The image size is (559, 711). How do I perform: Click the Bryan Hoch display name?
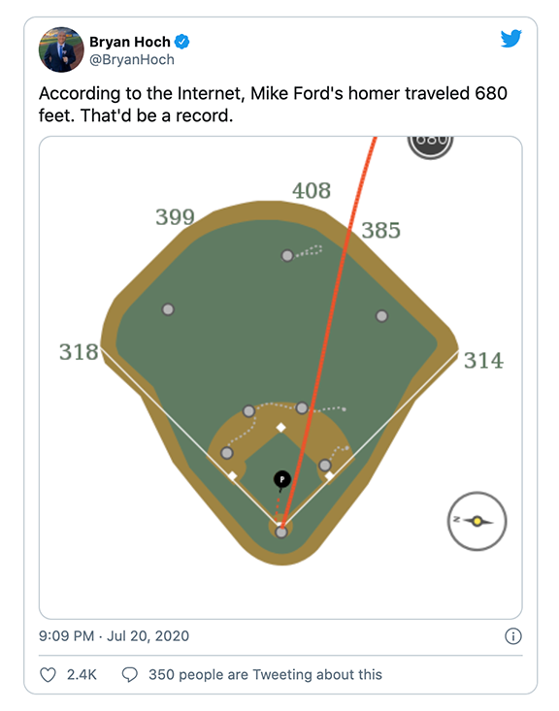pos(129,42)
